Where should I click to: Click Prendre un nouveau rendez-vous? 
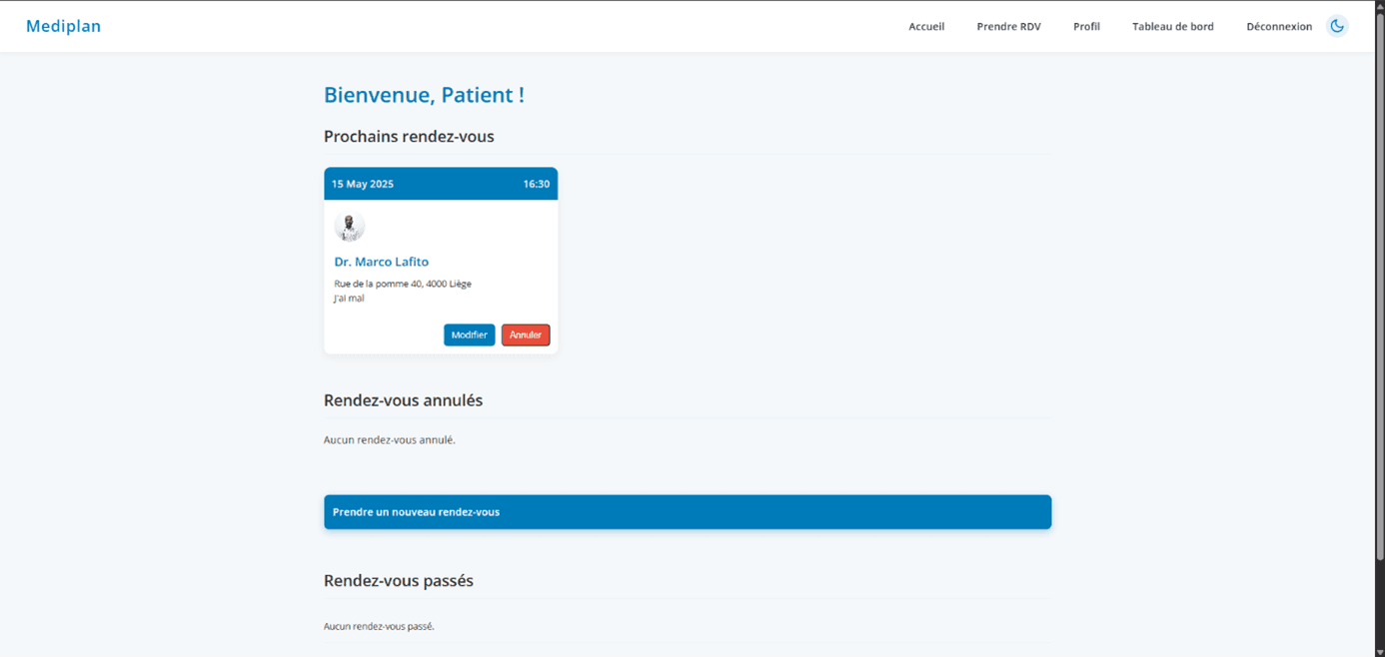687,511
